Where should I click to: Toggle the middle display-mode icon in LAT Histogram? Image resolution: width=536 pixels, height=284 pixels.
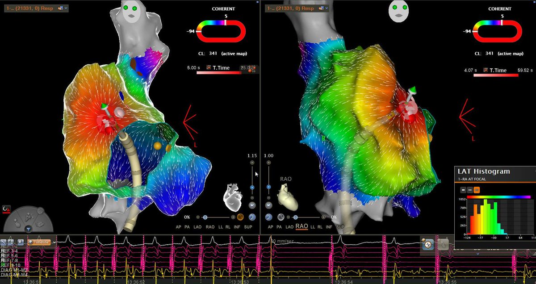point(470,190)
